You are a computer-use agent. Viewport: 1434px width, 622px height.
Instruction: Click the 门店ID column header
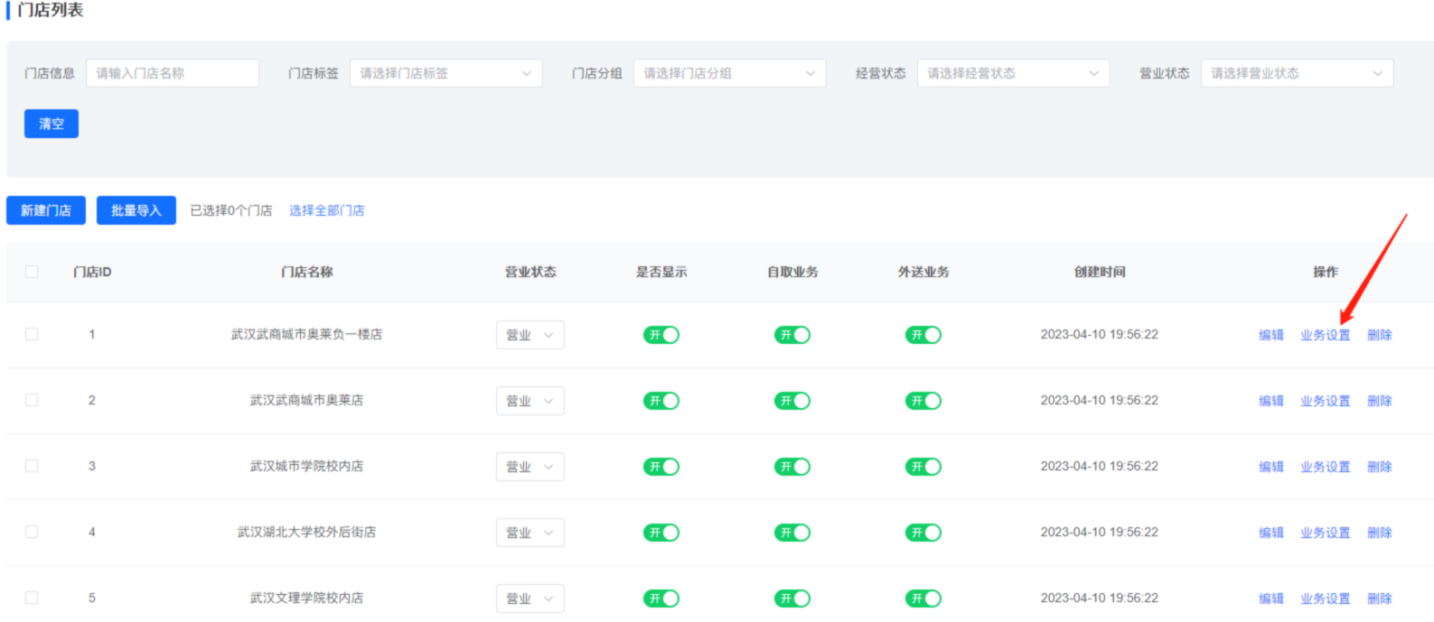click(x=92, y=272)
